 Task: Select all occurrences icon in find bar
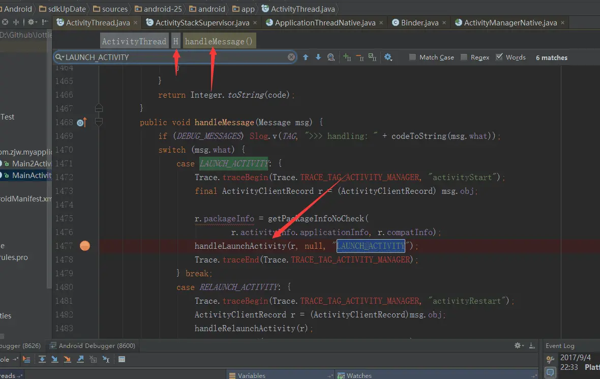372,57
